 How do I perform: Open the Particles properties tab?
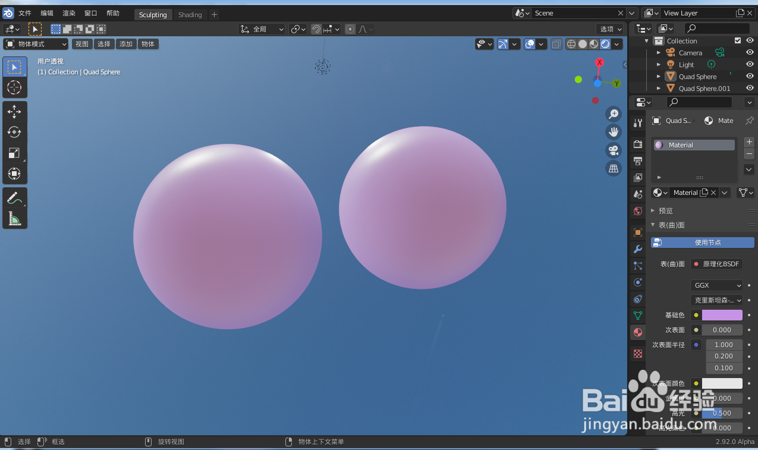(638, 266)
